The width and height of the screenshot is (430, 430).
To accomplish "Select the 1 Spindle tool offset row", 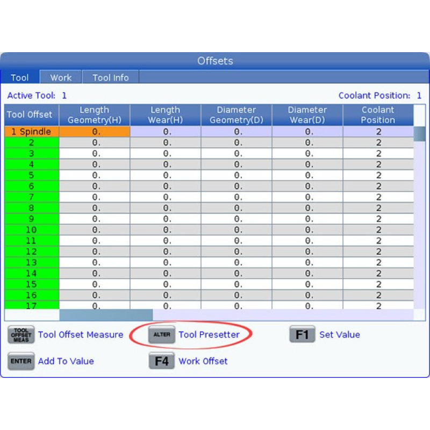I will [32, 132].
